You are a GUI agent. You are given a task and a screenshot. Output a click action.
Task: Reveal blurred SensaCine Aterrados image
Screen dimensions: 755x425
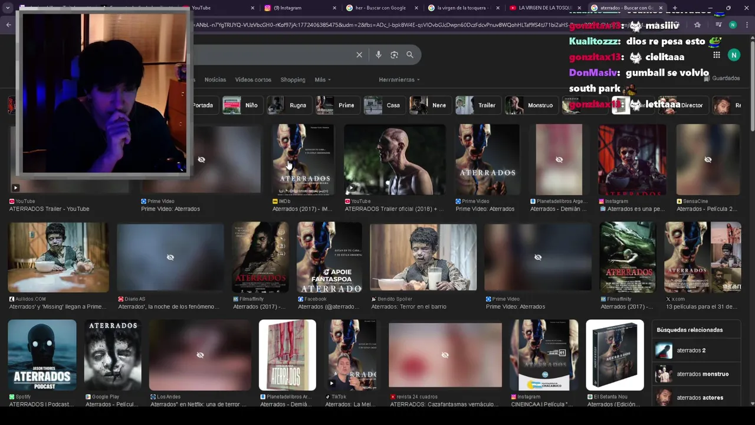[708, 159]
